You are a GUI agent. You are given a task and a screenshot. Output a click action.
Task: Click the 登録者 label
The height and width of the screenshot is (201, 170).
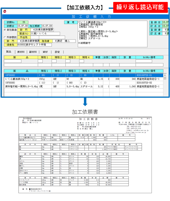pos(155,30)
